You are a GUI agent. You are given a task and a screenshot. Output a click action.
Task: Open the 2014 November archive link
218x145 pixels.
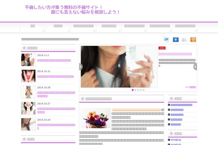[x=176, y=140]
